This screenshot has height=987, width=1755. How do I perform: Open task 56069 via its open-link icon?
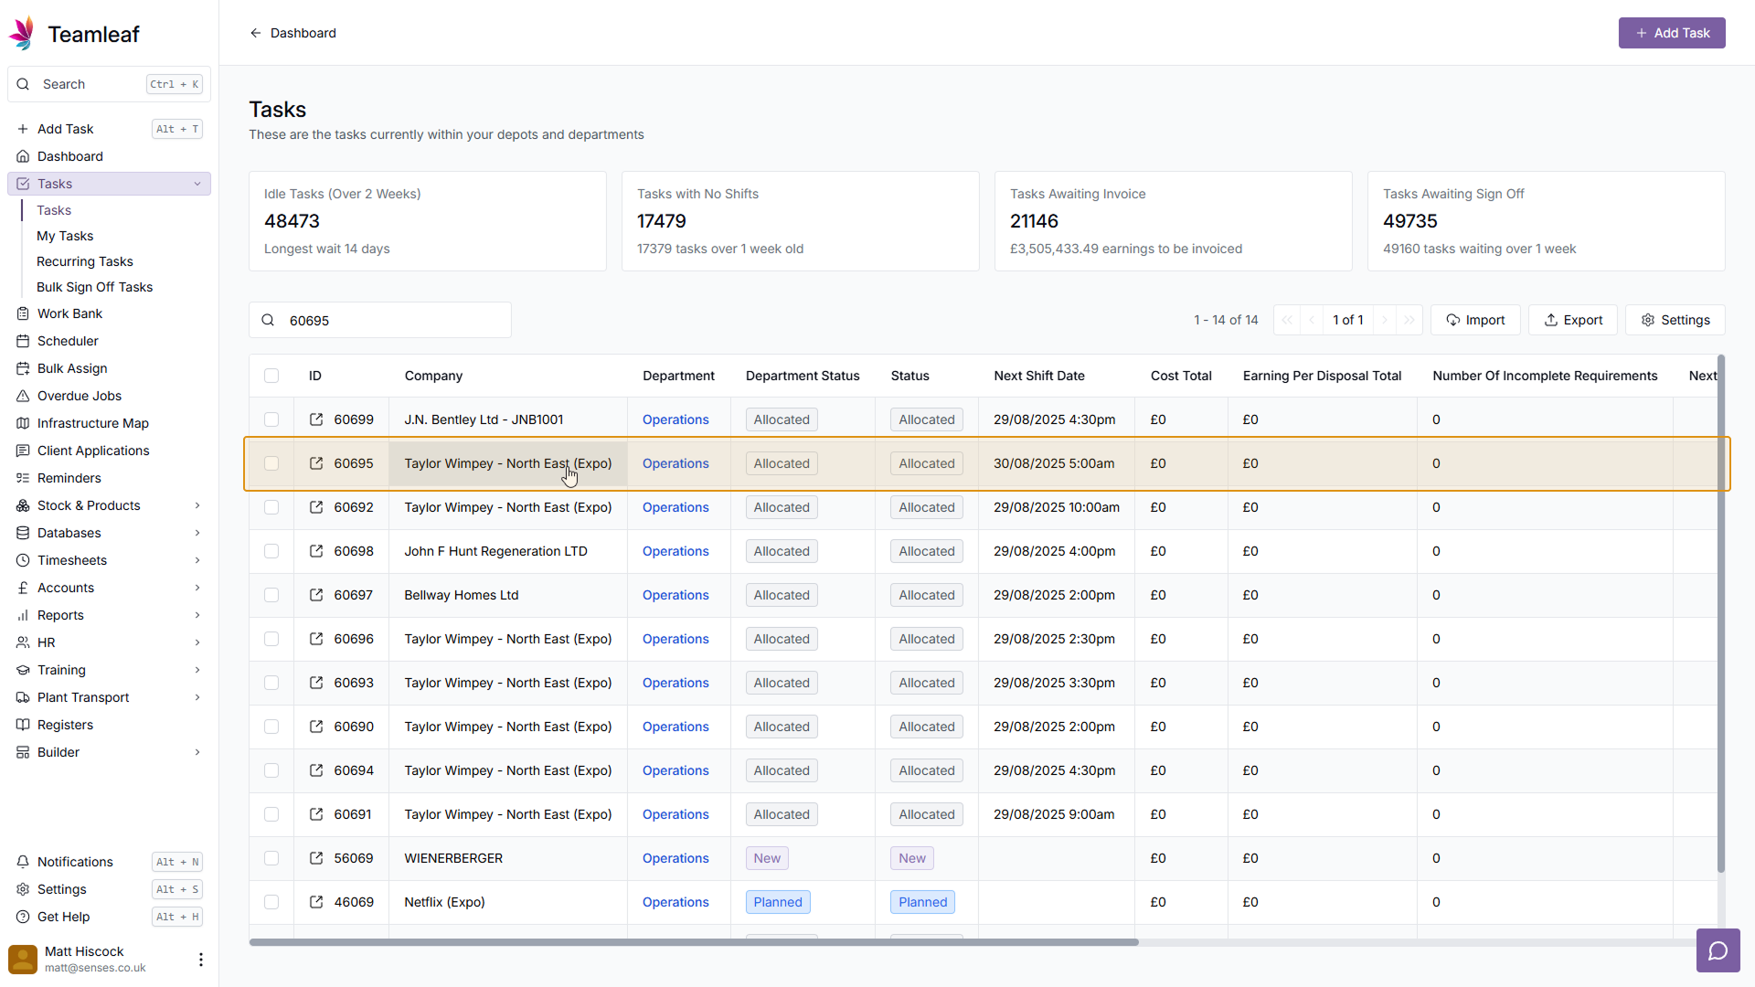coord(316,858)
